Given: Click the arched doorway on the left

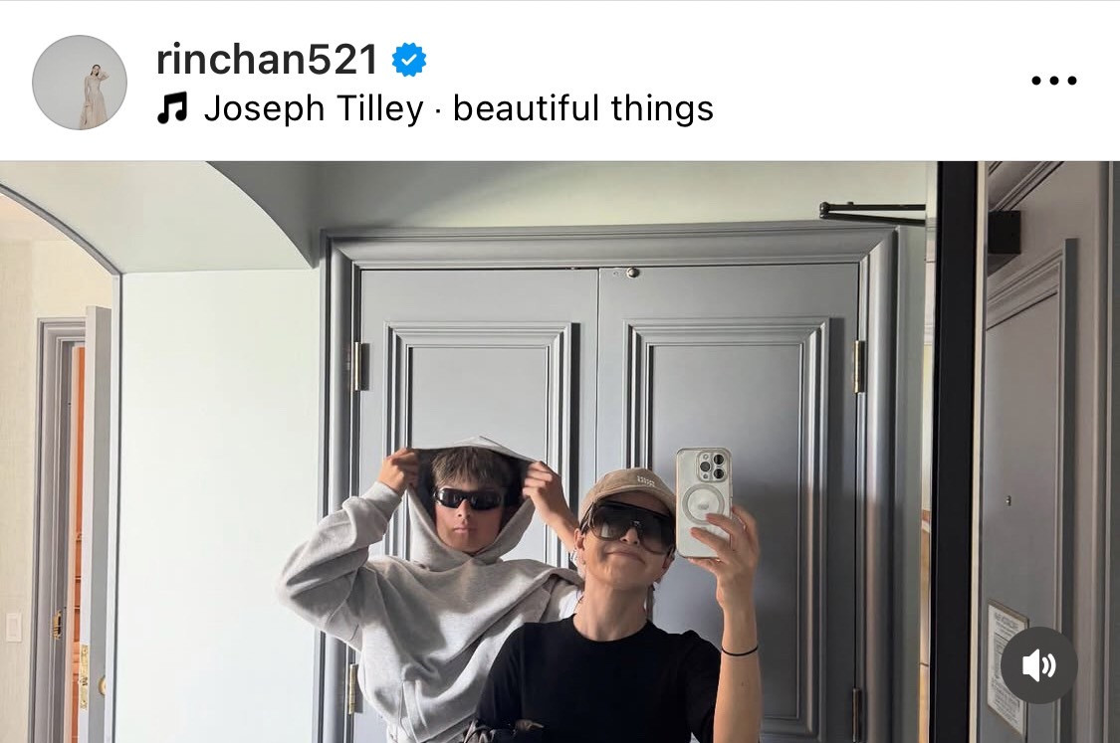Looking at the screenshot, I should pyautogui.click(x=57, y=471).
